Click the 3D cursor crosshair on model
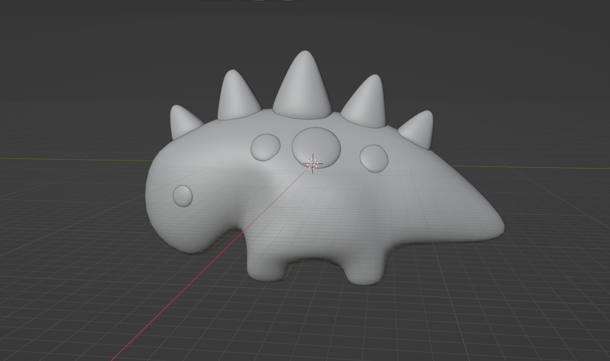 pos(313,164)
